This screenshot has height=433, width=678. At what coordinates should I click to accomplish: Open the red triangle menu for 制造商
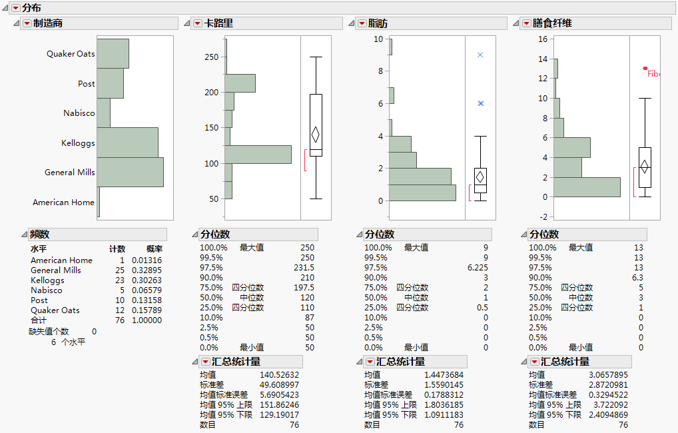pos(27,23)
